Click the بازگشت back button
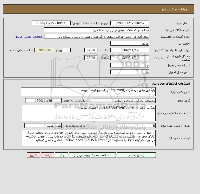Viewport: 200px width, 194px height. (x=48, y=155)
